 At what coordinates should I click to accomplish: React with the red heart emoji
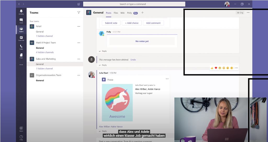point(216,68)
